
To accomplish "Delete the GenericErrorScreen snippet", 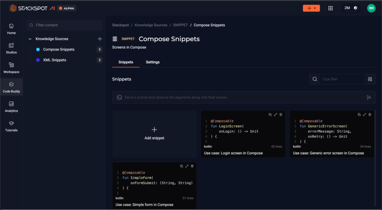I will click(370, 114).
